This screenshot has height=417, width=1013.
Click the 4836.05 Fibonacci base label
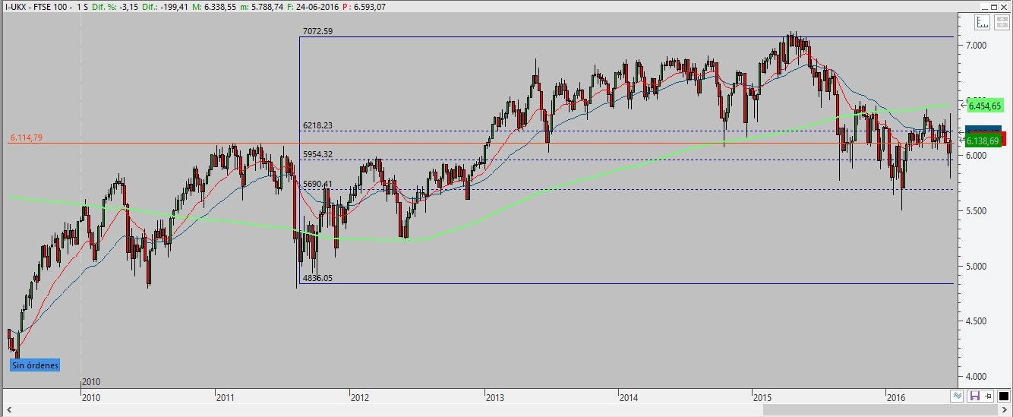tap(318, 279)
